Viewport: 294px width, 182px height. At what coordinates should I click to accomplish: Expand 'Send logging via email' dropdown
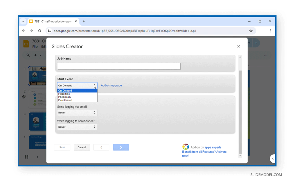click(x=77, y=113)
